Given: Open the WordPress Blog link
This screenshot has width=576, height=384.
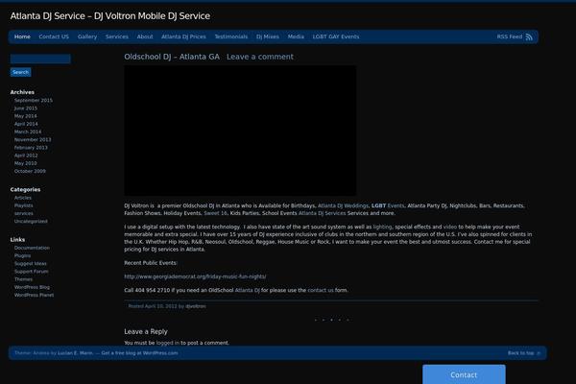Looking at the screenshot, I should pos(32,287).
